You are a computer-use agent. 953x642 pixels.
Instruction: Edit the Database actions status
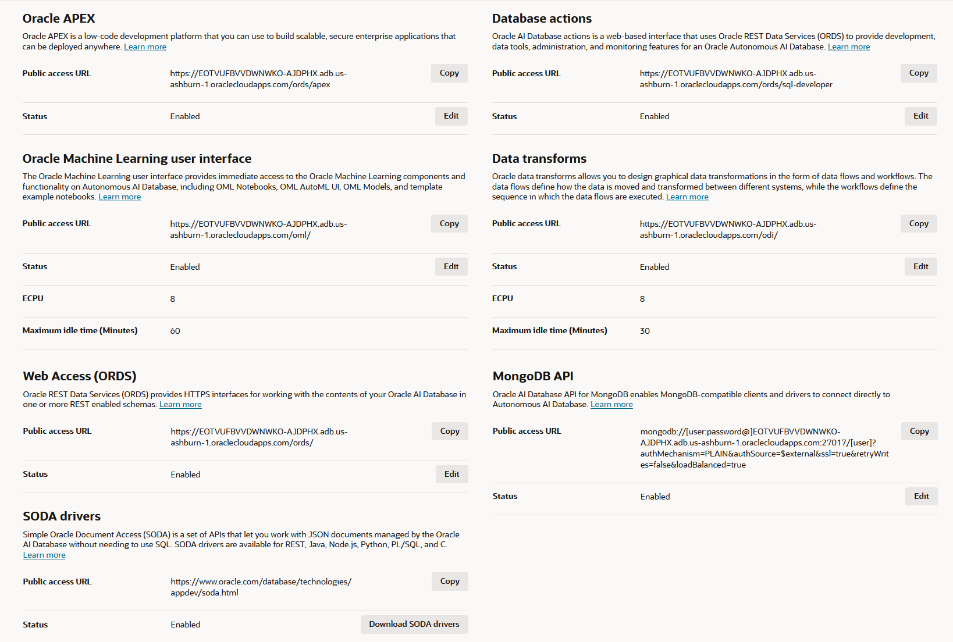point(920,116)
